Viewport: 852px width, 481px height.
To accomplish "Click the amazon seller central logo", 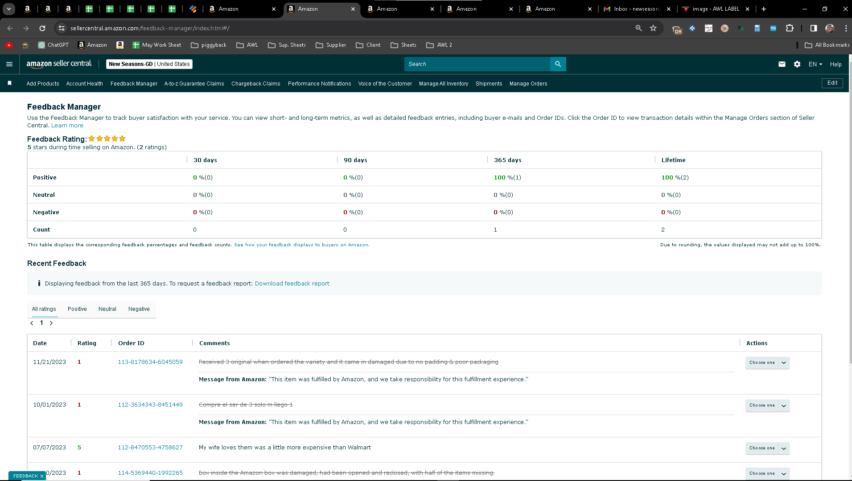I will pyautogui.click(x=59, y=64).
